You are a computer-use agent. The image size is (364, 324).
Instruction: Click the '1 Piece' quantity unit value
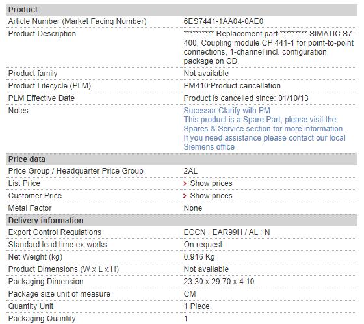[196, 306]
